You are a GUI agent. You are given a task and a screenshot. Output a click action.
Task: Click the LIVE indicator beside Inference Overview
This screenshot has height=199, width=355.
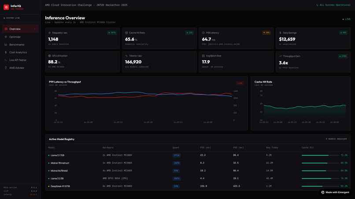click(x=346, y=19)
